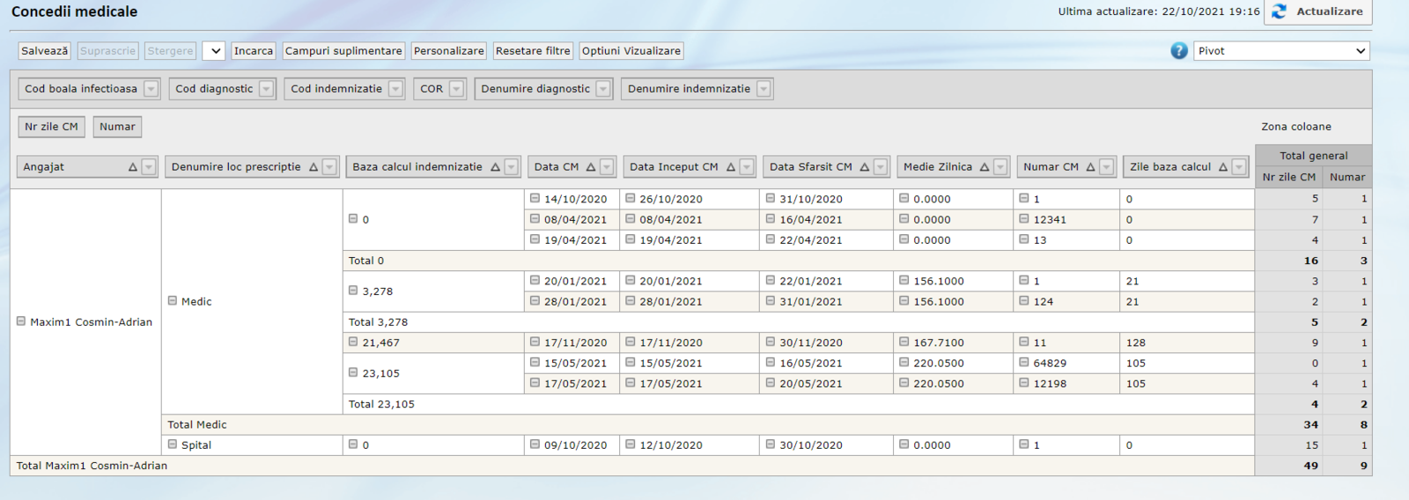The height and width of the screenshot is (500, 1409).
Task: Collapse the 23,105 baza calcul group
Action: [353, 372]
